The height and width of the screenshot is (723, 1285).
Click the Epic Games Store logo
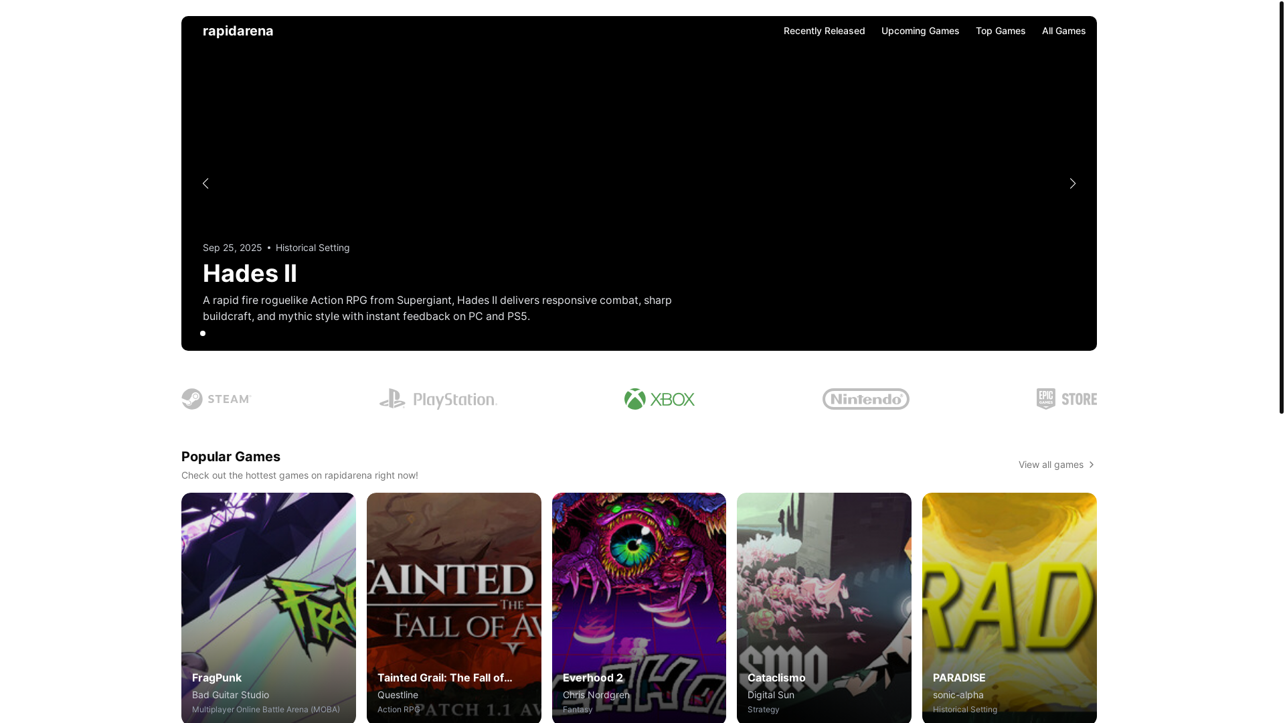1066,399
